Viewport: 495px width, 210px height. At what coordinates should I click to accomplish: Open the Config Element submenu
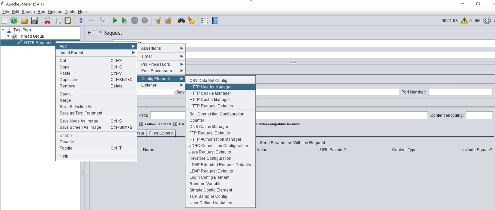point(161,79)
